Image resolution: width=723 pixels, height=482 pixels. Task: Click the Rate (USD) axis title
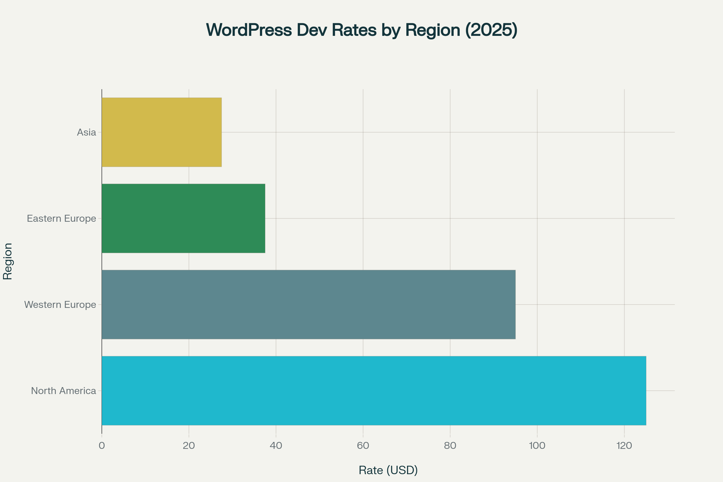(388, 470)
